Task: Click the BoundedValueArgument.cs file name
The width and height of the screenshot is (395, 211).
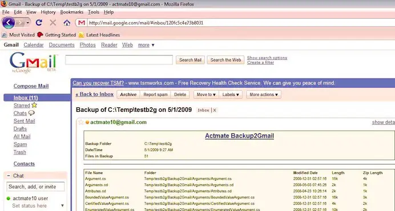Action: pyautogui.click(x=107, y=197)
